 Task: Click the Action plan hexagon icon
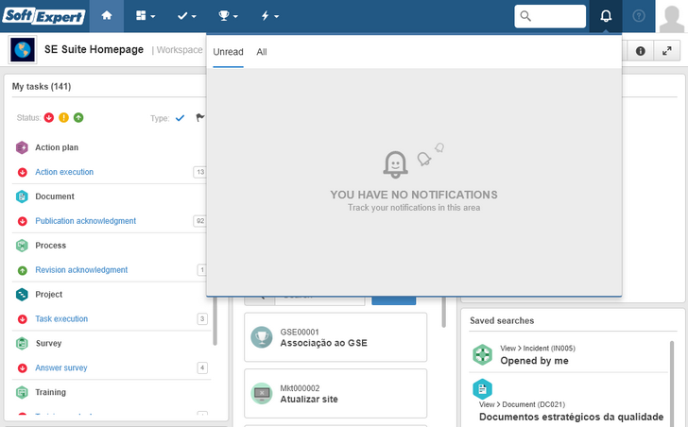[22, 147]
